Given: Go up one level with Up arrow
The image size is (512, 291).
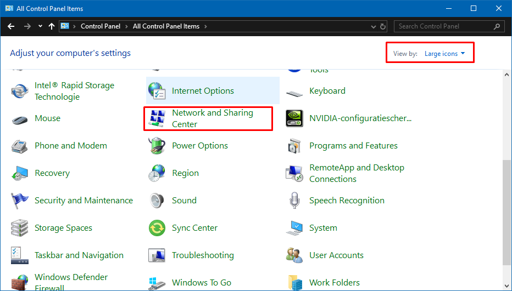Looking at the screenshot, I should point(51,26).
